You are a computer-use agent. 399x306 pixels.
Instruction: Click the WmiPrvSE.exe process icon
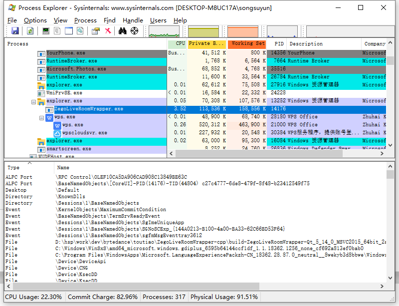pos(41,93)
